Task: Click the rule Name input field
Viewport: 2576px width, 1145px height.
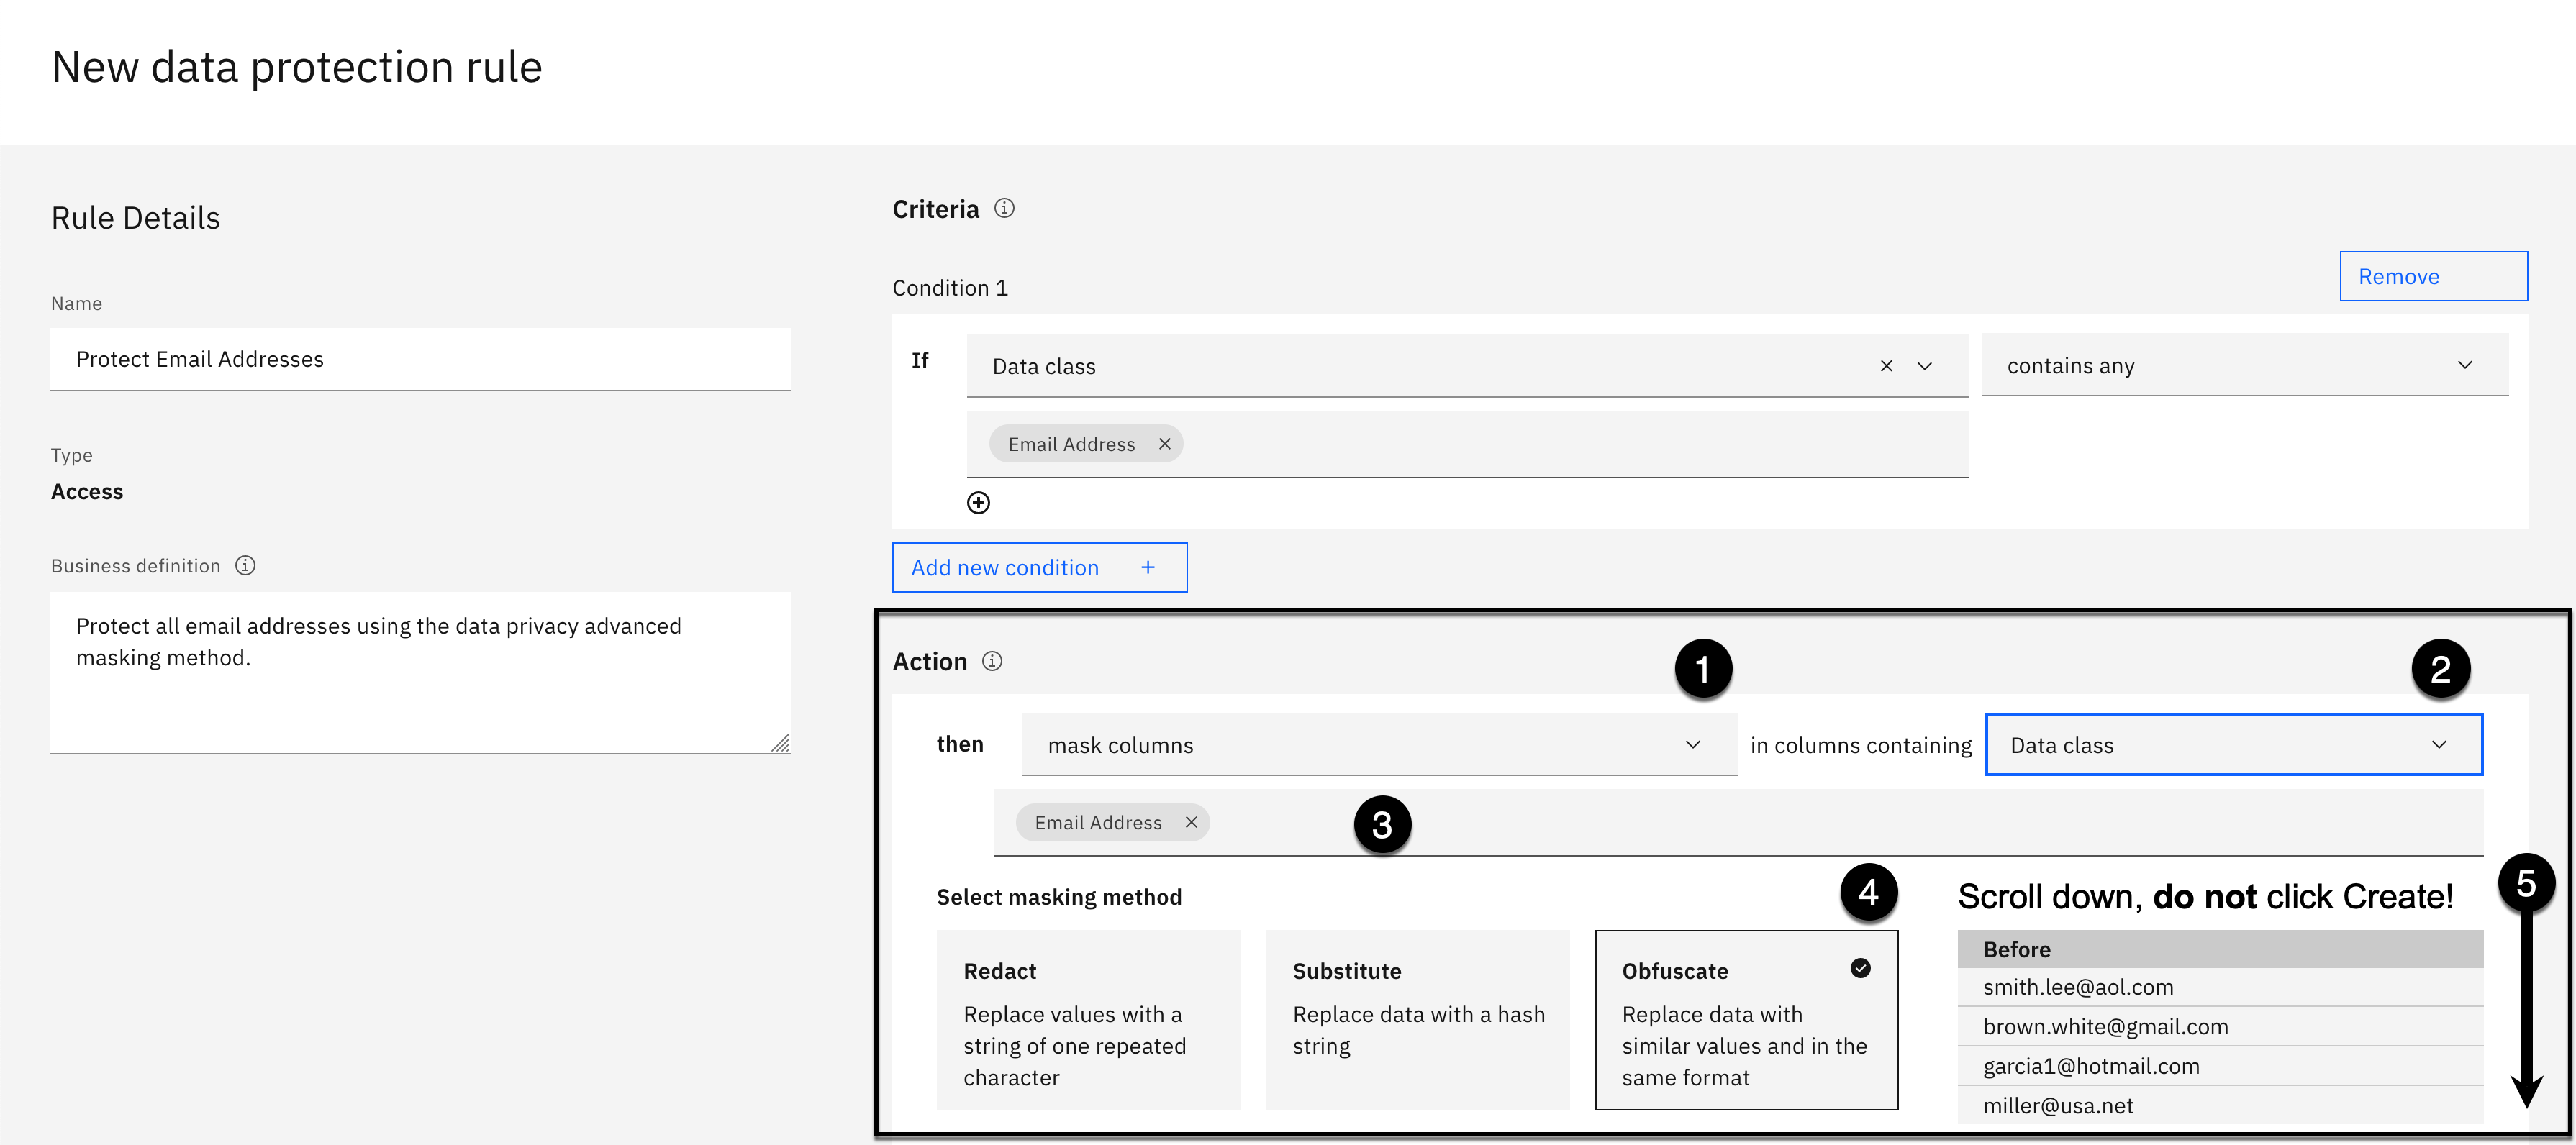Action: click(420, 359)
